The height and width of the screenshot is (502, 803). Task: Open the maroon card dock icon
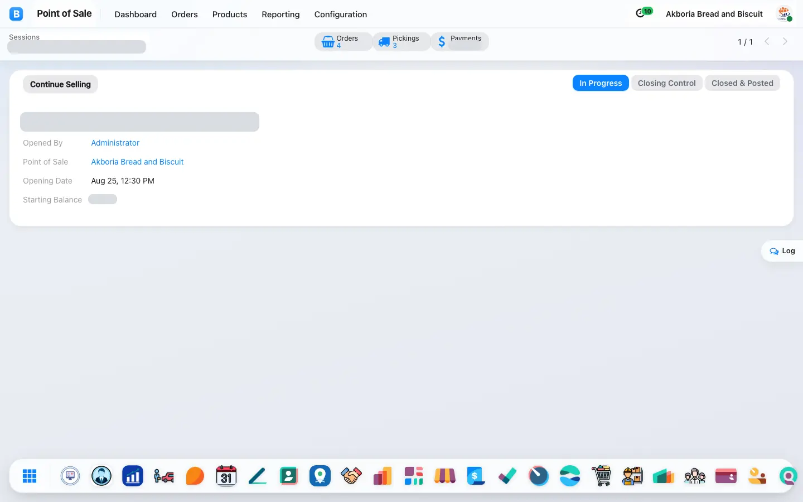click(726, 476)
